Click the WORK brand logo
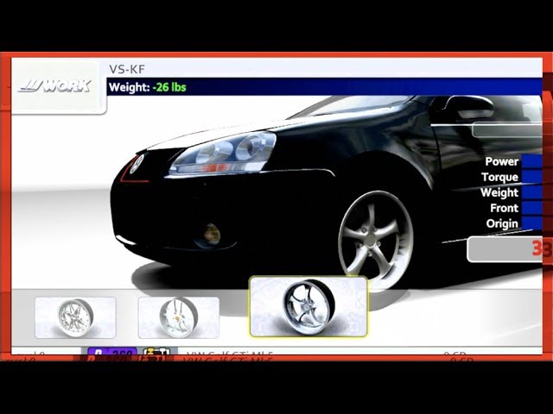Viewport: 553px width, 414px height. point(55,86)
